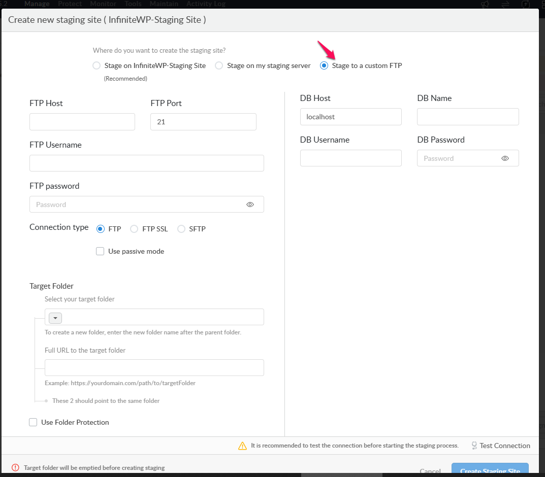
Task: Focus the DB Password field
Action: [x=468, y=158]
